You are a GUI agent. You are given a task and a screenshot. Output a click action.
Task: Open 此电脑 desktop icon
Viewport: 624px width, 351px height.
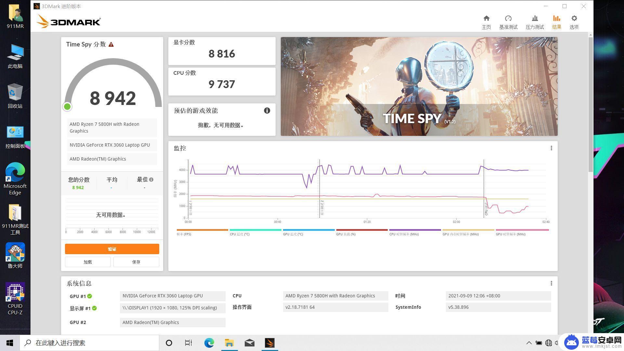pyautogui.click(x=15, y=56)
